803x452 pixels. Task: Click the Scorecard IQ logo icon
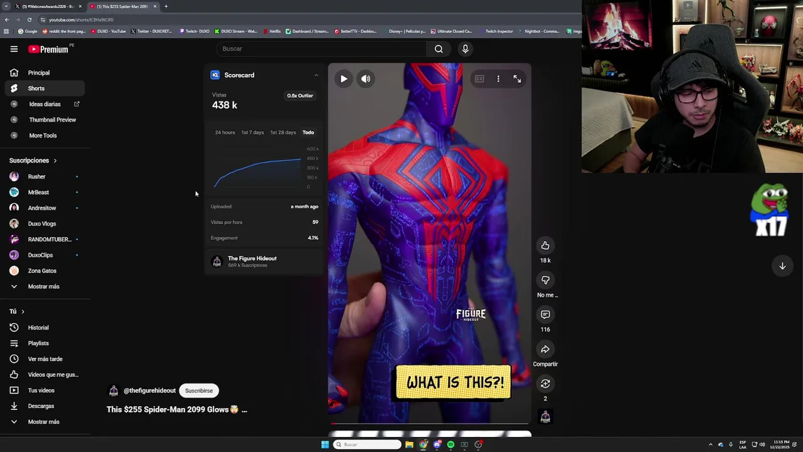pyautogui.click(x=215, y=75)
